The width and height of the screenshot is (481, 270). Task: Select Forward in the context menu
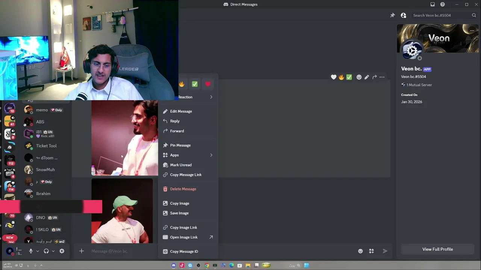pos(188,131)
